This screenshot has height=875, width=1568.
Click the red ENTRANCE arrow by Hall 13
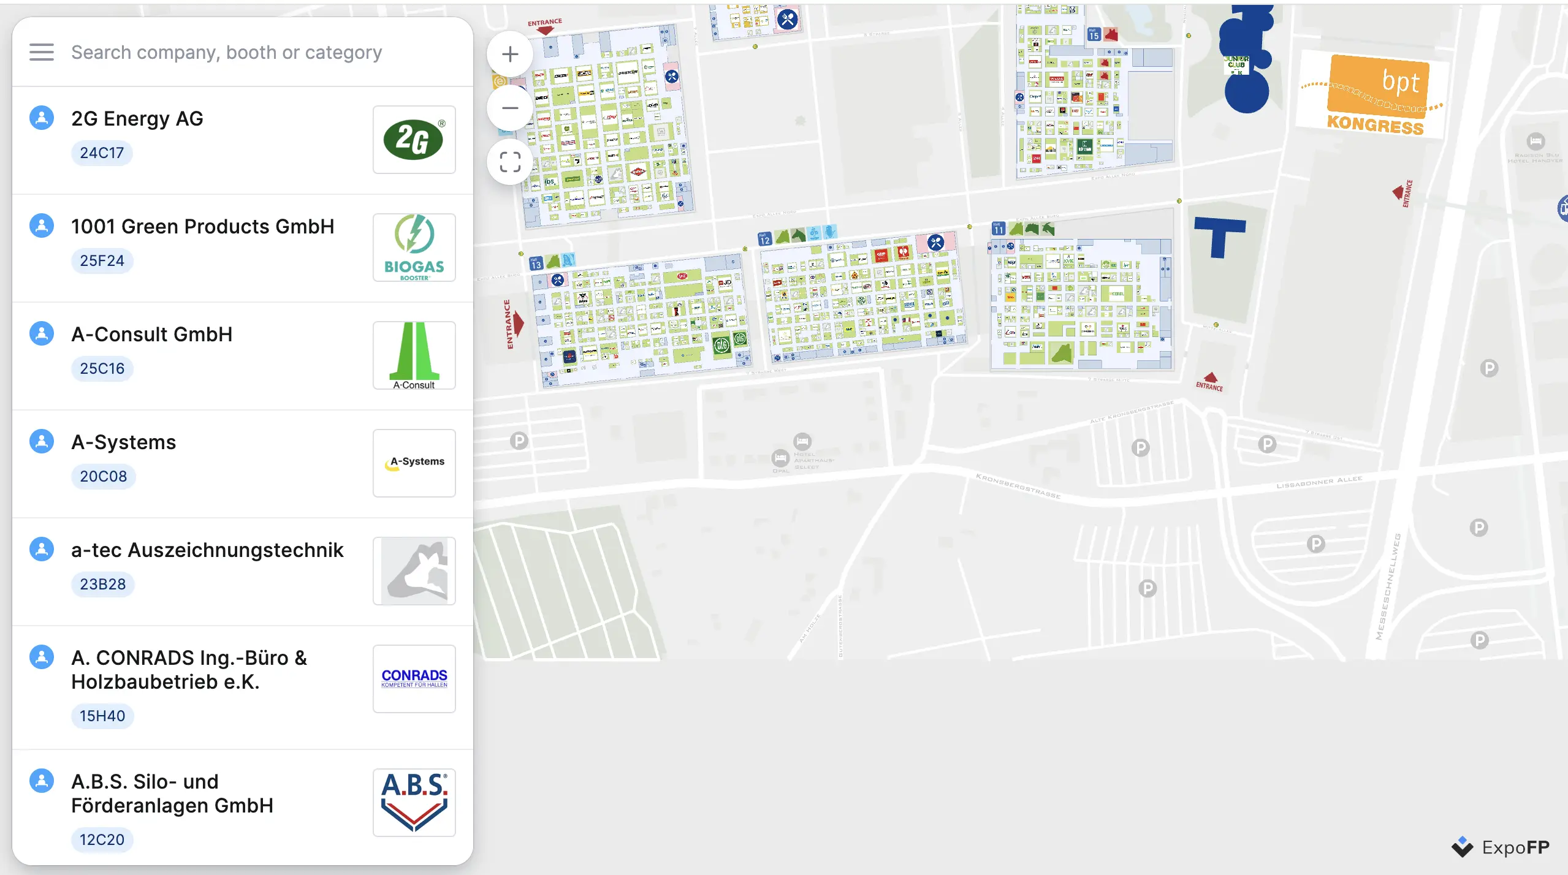[x=518, y=323]
